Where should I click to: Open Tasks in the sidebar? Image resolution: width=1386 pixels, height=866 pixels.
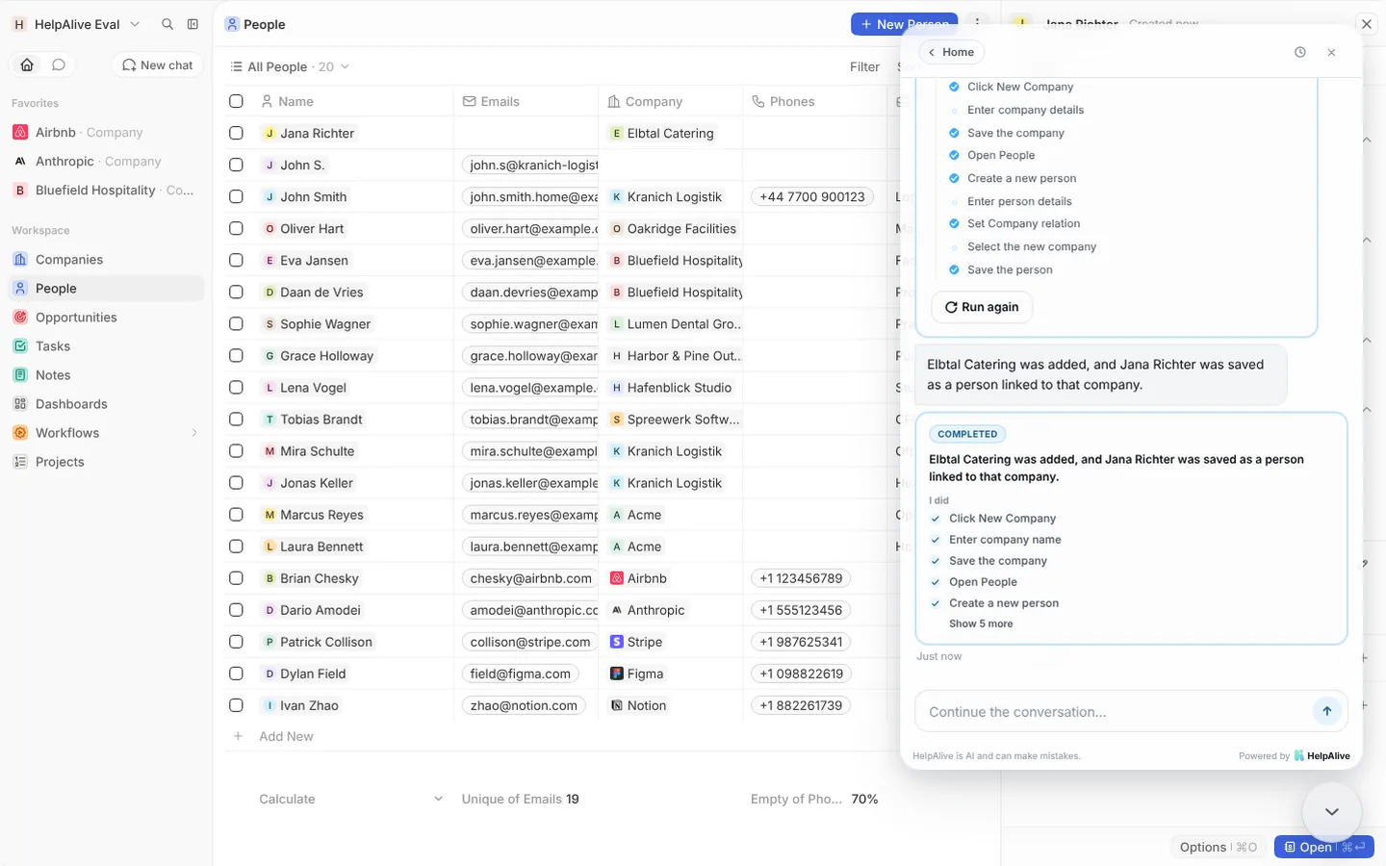point(107,345)
